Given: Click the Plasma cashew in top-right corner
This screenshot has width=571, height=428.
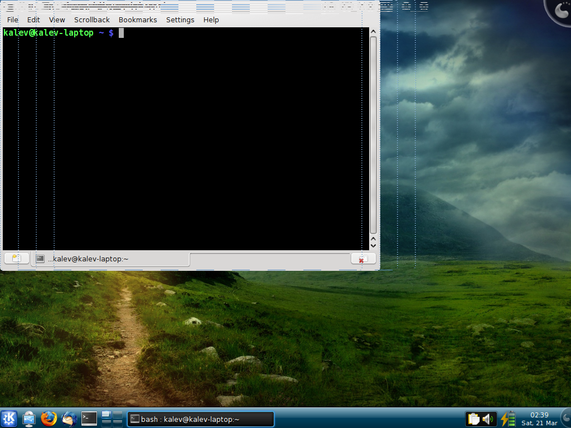Looking at the screenshot, I should pyautogui.click(x=559, y=11).
